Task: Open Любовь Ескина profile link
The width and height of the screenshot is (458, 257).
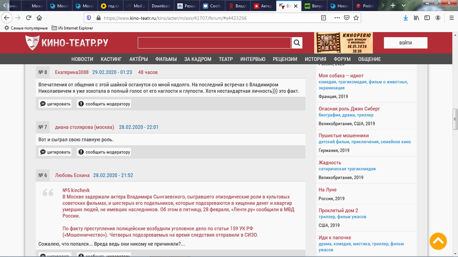Action: pos(72,175)
